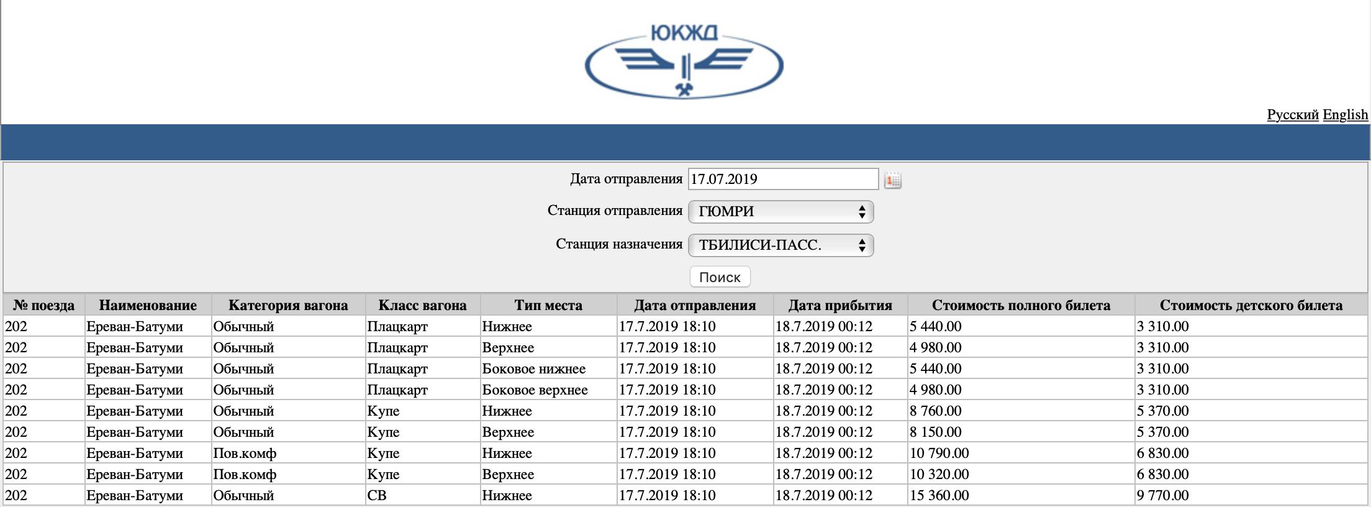Screen dimensions: 1371x507
Task: Click the СВ wagon class cell
Action: 378,496
